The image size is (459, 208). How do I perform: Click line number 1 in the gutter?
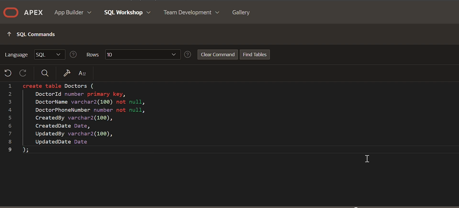click(10, 86)
